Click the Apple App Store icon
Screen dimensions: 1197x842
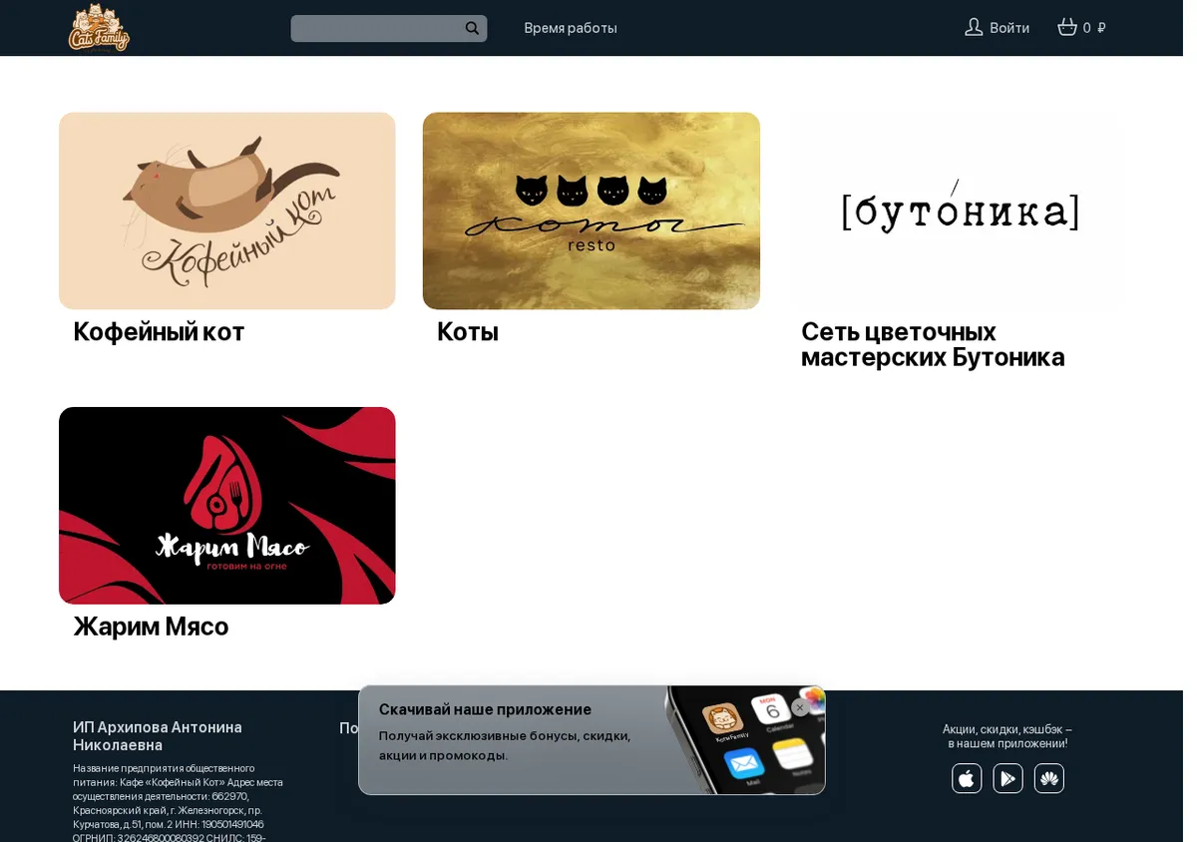(x=967, y=778)
